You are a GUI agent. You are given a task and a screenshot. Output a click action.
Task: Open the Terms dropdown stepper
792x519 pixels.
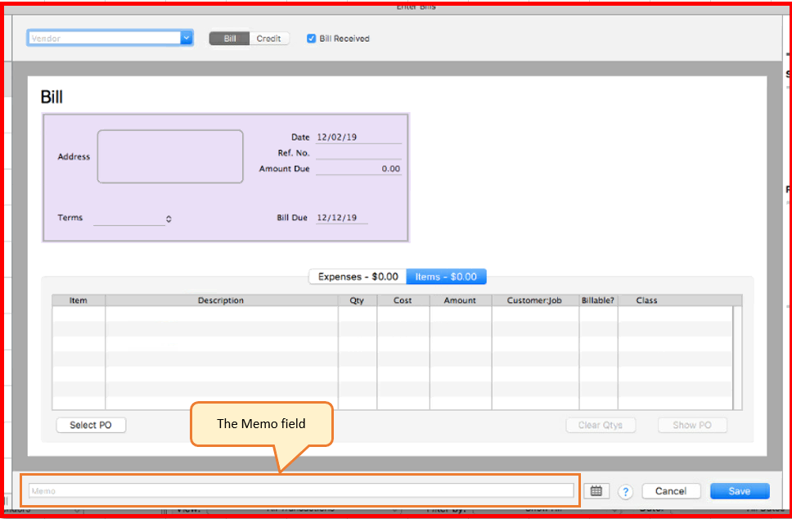[x=169, y=219]
